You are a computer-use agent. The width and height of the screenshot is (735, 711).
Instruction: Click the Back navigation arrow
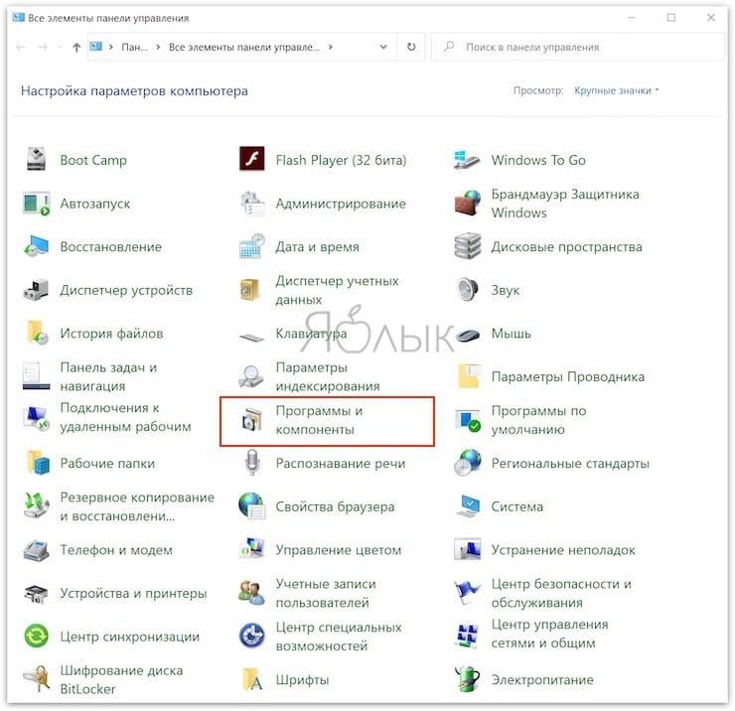coord(21,47)
